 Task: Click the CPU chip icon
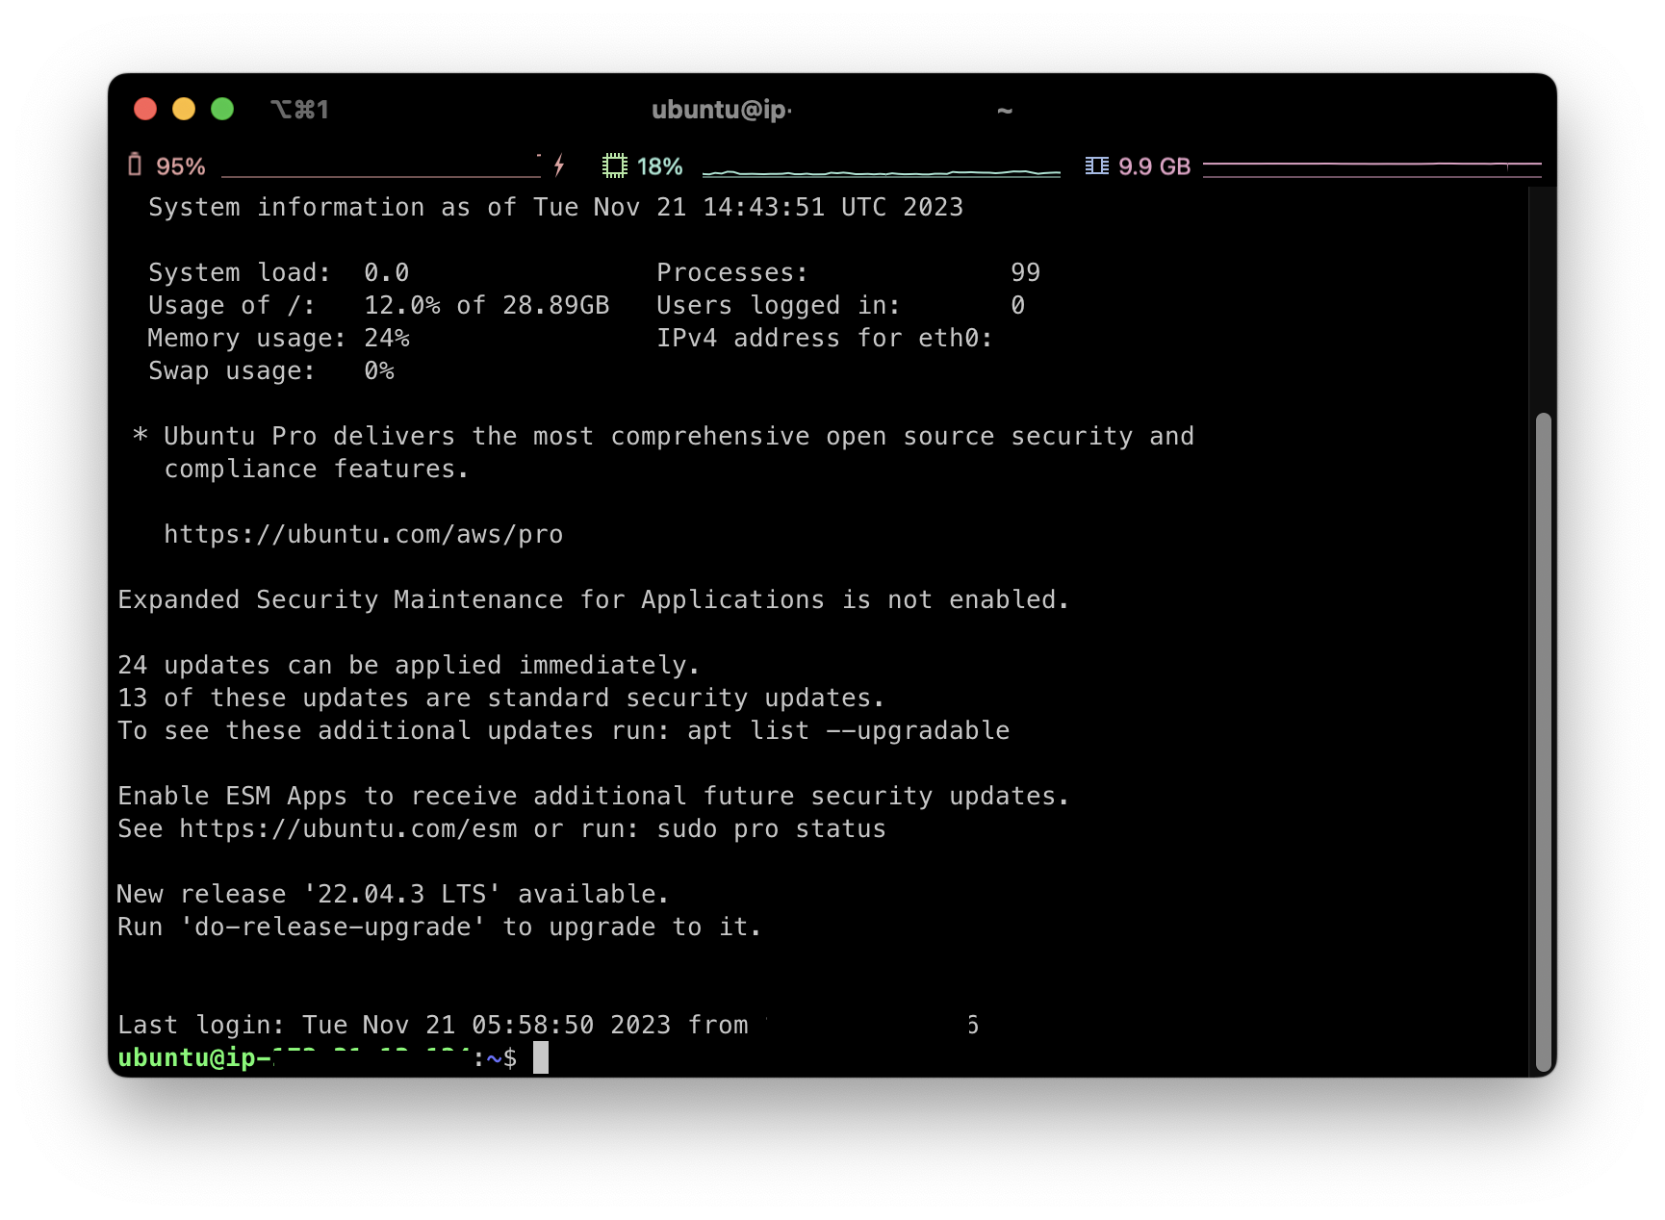click(614, 166)
